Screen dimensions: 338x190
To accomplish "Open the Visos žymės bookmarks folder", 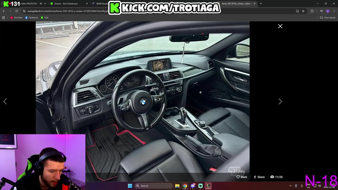I will point(328,18).
